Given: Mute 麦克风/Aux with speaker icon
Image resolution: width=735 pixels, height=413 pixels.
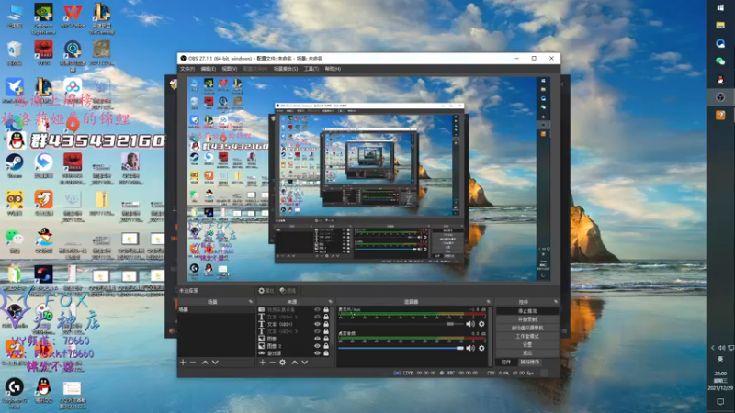Looking at the screenshot, I should tap(470, 324).
